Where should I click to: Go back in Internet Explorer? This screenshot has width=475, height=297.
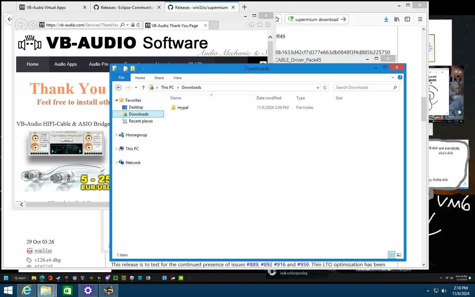(21, 25)
